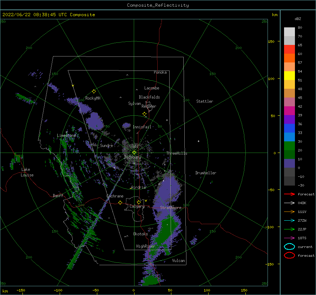
Task: Click yellow diamond marker inside Calgary outline
Action: coord(139,202)
